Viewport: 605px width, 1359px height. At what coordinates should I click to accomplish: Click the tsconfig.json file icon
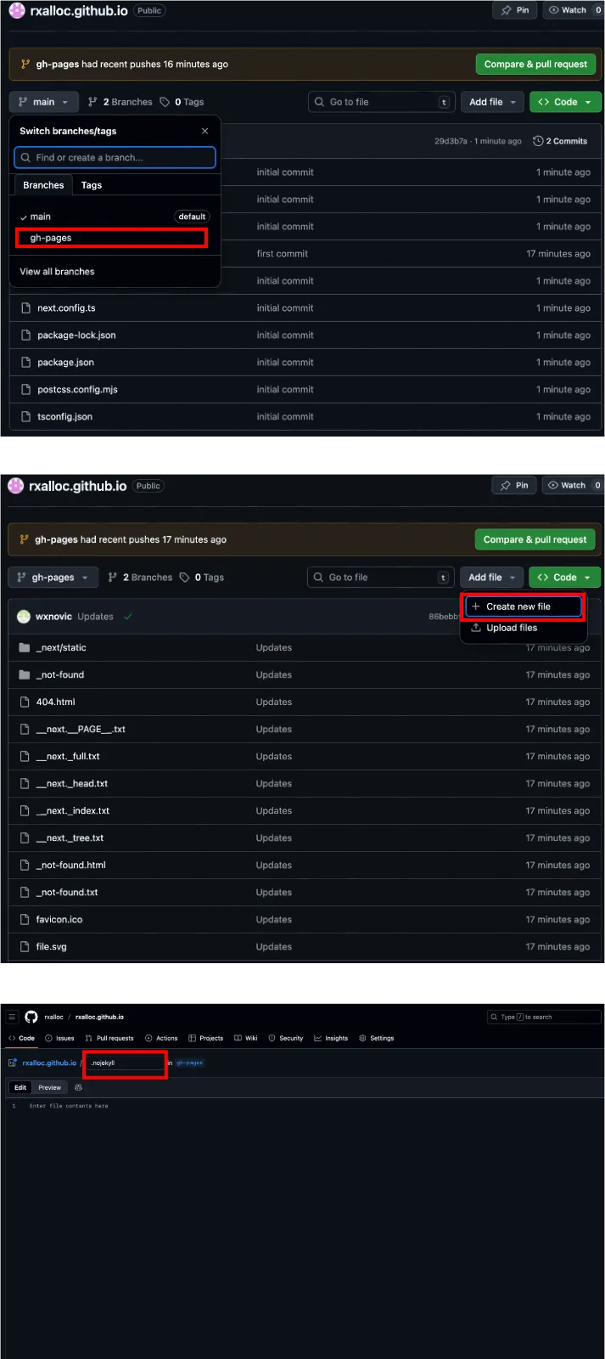coord(25,417)
